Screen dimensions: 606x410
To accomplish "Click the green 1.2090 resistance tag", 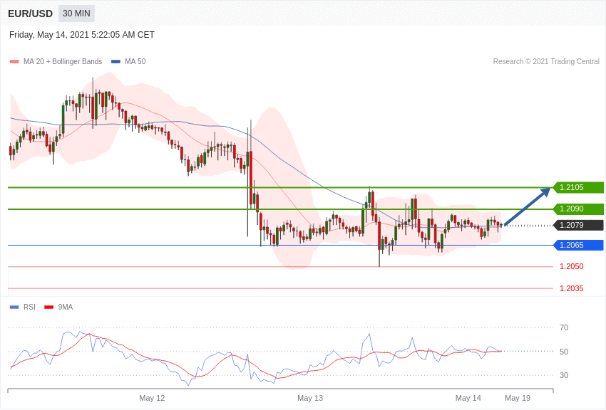I will (579, 209).
